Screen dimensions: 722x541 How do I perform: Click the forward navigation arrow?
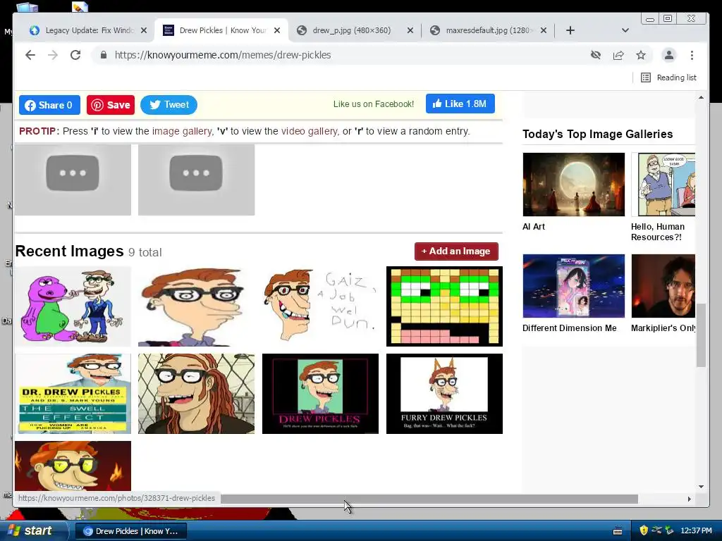[x=53, y=55]
